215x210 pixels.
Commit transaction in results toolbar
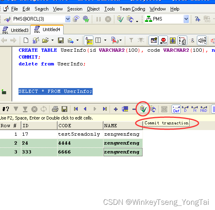[143, 109]
